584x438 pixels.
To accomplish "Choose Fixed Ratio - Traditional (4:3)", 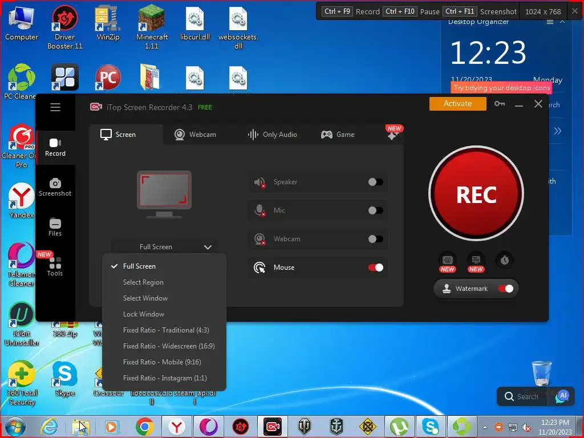I will [x=164, y=330].
